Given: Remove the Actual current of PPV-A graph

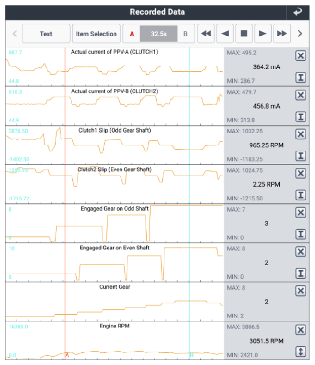Looking at the screenshot, I should click(300, 56).
